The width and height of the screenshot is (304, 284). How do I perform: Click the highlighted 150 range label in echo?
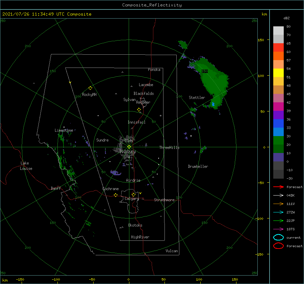tap(205, 71)
